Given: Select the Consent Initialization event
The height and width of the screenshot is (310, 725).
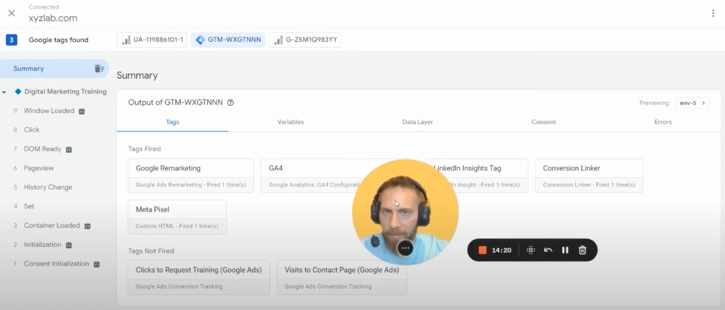Looking at the screenshot, I should point(56,264).
